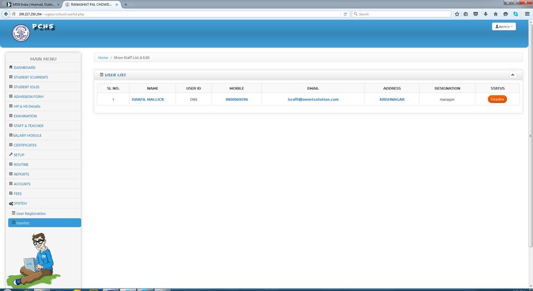The height and width of the screenshot is (291, 533).
Task: Click in the browser address bar
Action: (179, 14)
